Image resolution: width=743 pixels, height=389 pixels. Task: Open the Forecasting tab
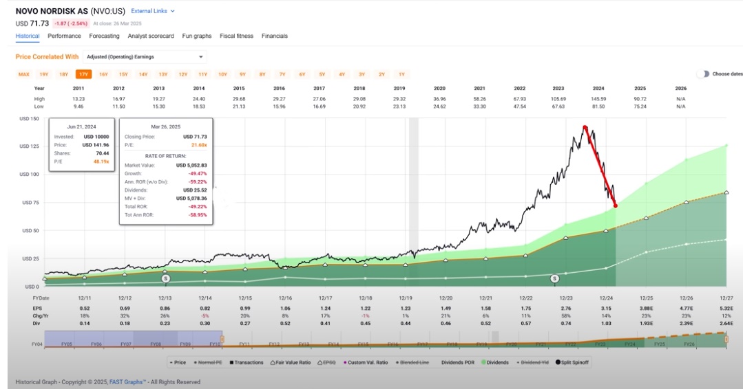click(104, 36)
